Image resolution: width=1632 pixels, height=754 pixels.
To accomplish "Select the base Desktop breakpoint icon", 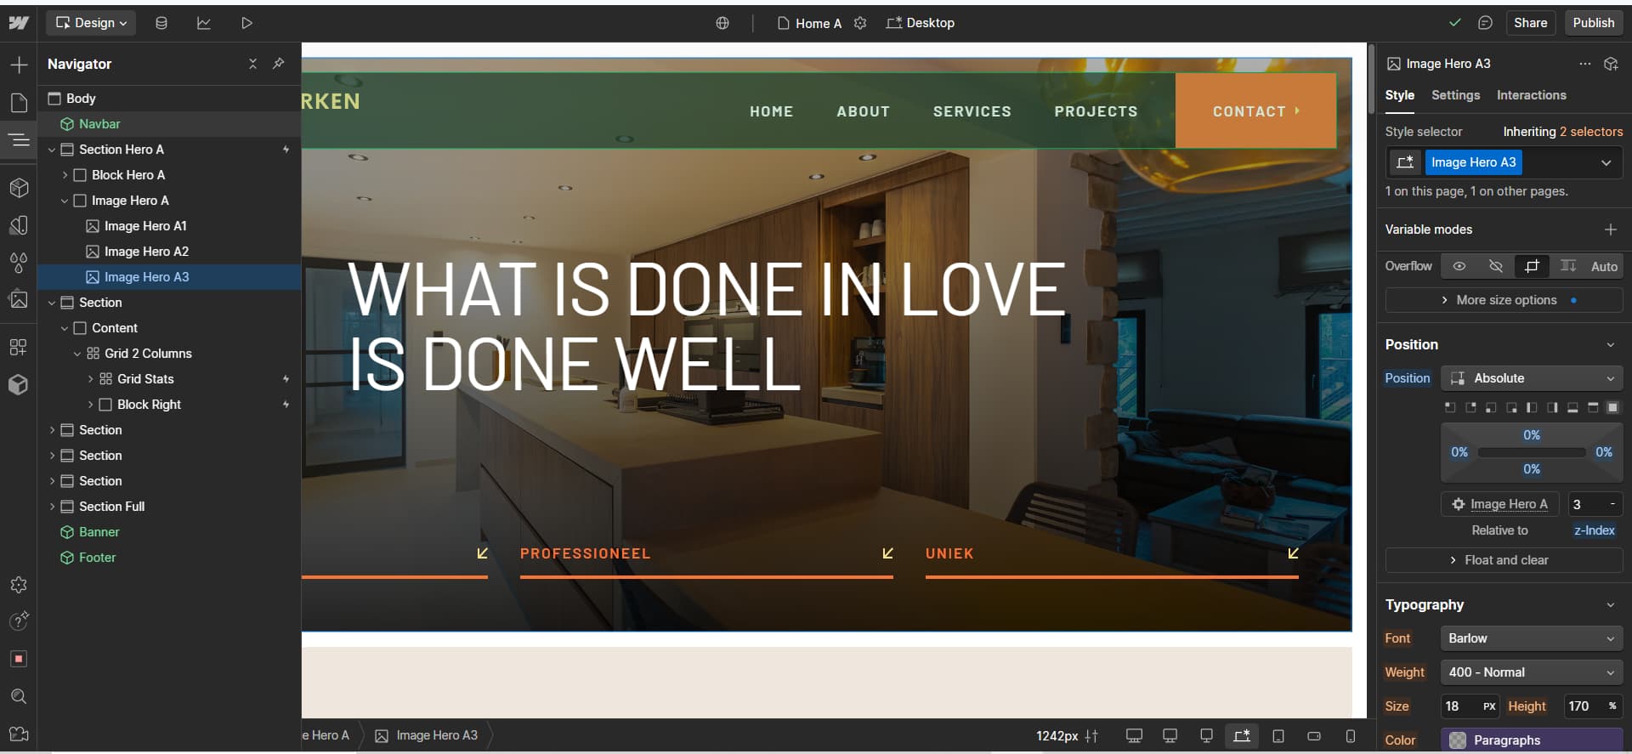I will [x=1242, y=736].
